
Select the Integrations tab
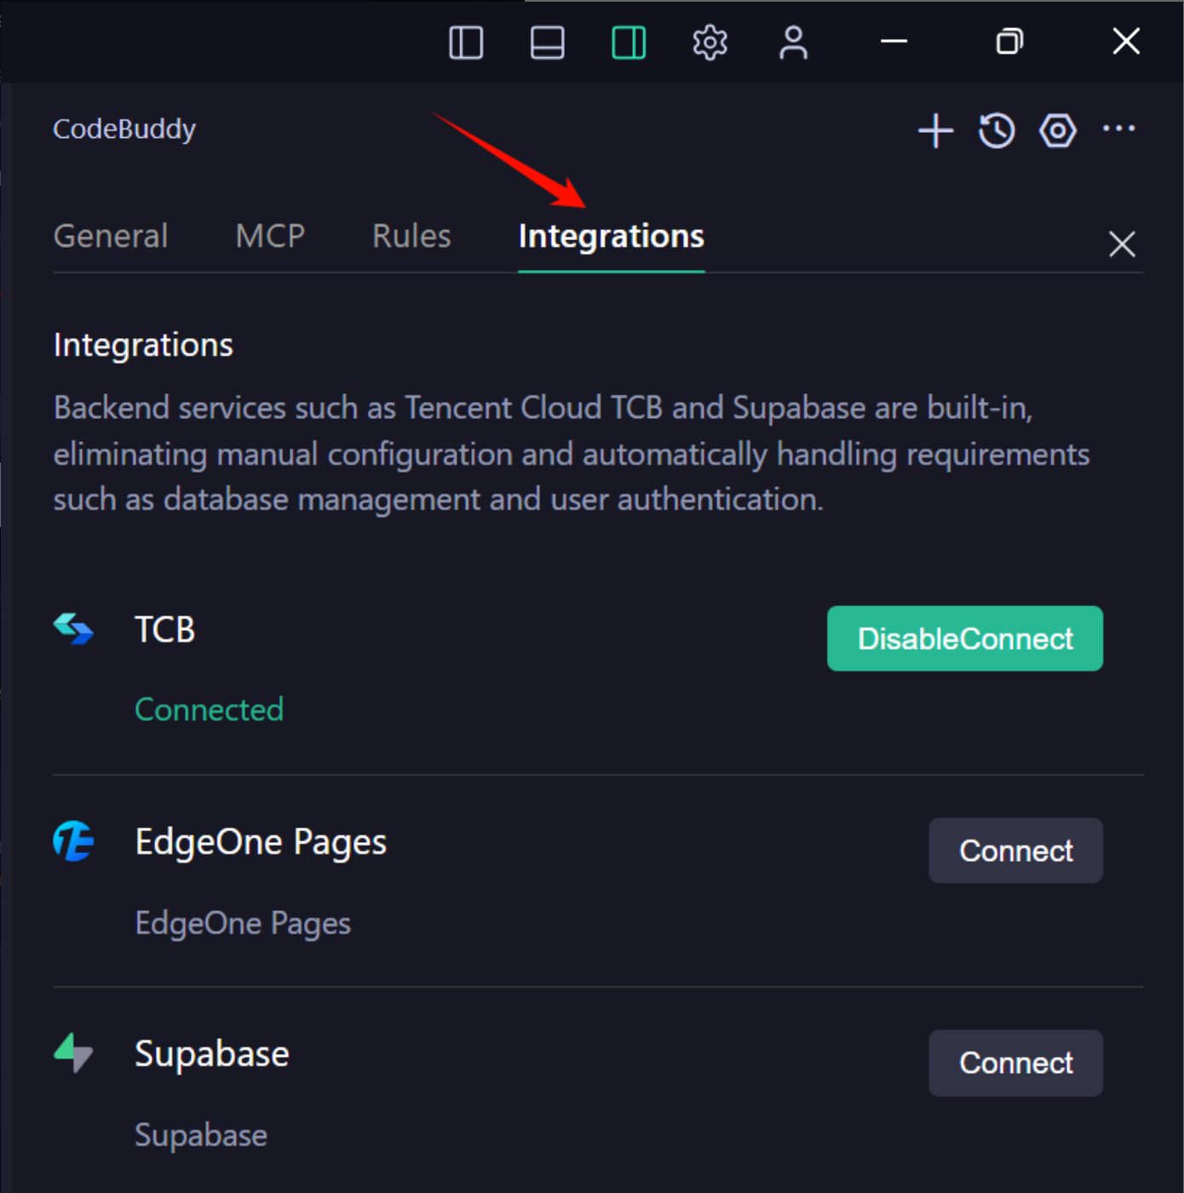(611, 236)
